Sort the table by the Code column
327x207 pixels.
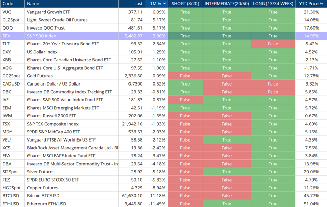pos(9,3)
